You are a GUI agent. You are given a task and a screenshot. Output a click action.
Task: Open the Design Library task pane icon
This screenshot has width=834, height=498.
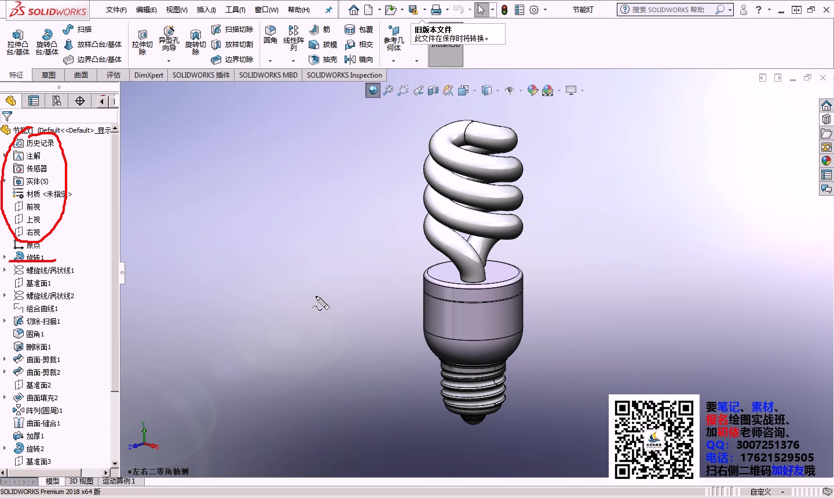826,119
